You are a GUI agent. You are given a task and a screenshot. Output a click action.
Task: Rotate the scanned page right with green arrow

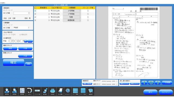158,83
